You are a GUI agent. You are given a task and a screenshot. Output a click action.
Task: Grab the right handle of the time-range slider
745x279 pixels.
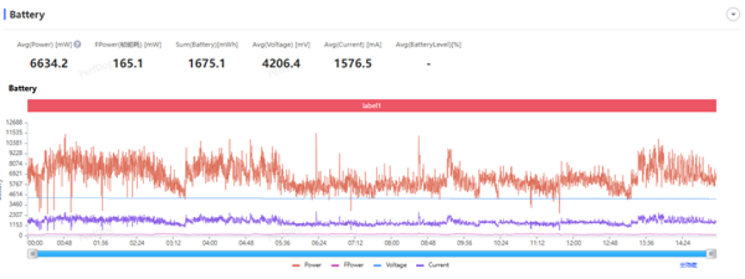point(711,254)
